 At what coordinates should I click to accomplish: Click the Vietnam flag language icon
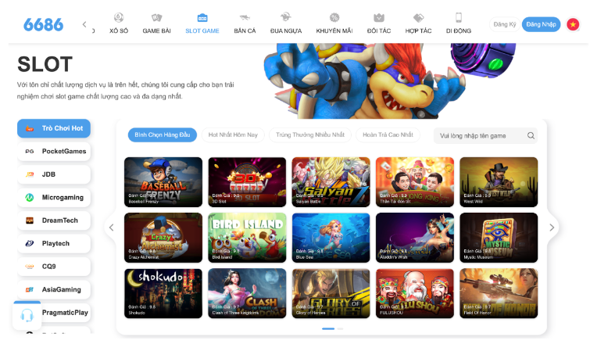[x=573, y=24]
